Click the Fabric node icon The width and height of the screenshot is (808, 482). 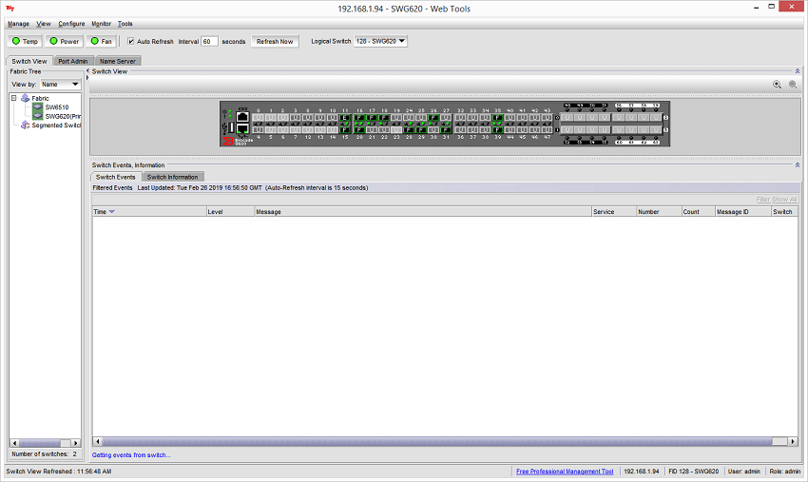pos(26,98)
